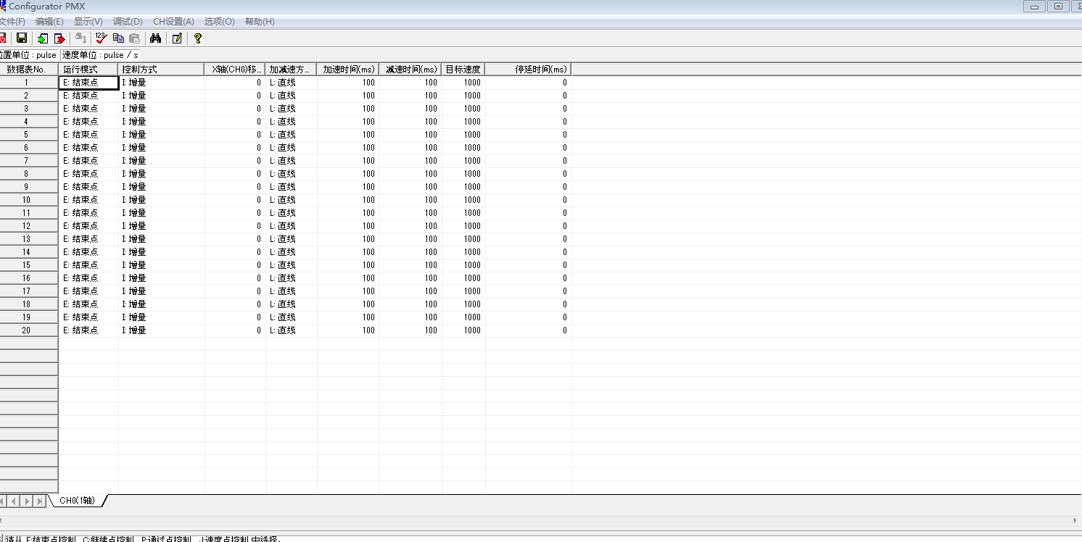Click the 目标速度 column header
Viewport: 1082px width, 542px height.
pyautogui.click(x=463, y=70)
